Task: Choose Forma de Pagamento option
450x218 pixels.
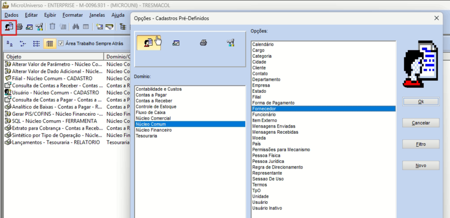Action: [323, 103]
